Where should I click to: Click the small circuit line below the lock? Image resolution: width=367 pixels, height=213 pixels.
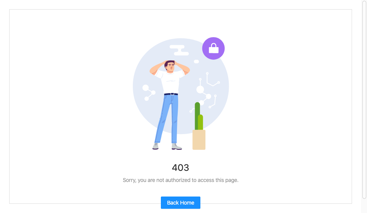coord(213,80)
